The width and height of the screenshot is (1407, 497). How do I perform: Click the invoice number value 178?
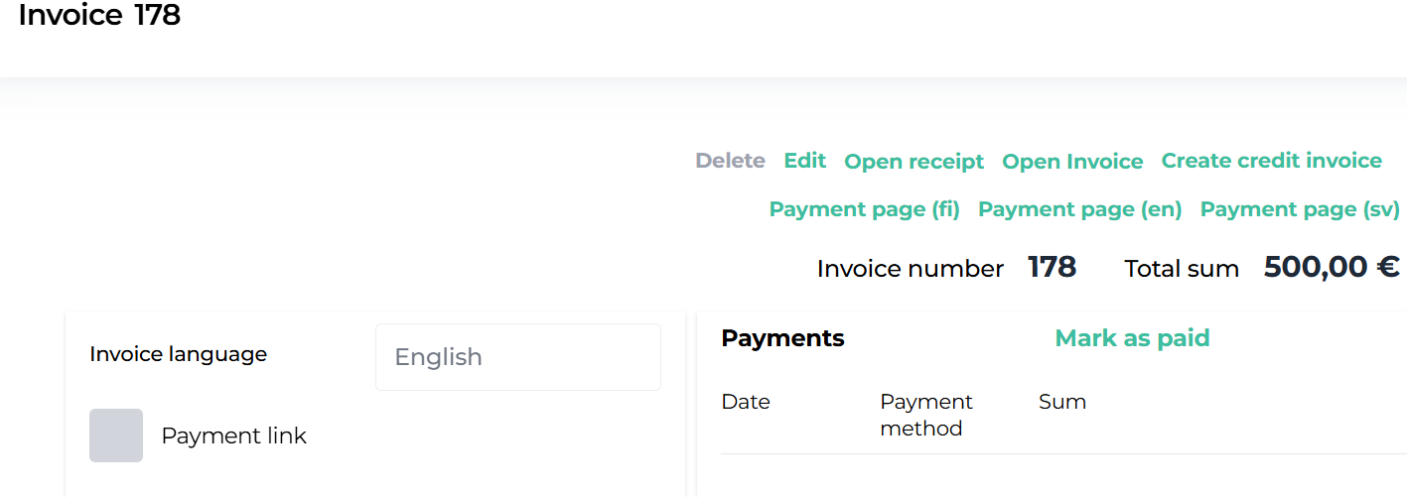coord(1052,267)
